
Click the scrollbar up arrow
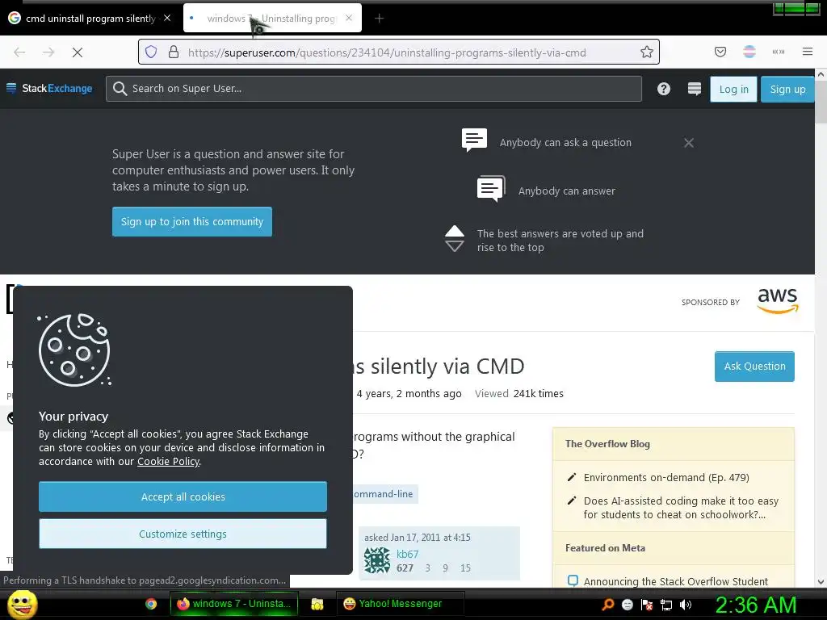[821, 74]
